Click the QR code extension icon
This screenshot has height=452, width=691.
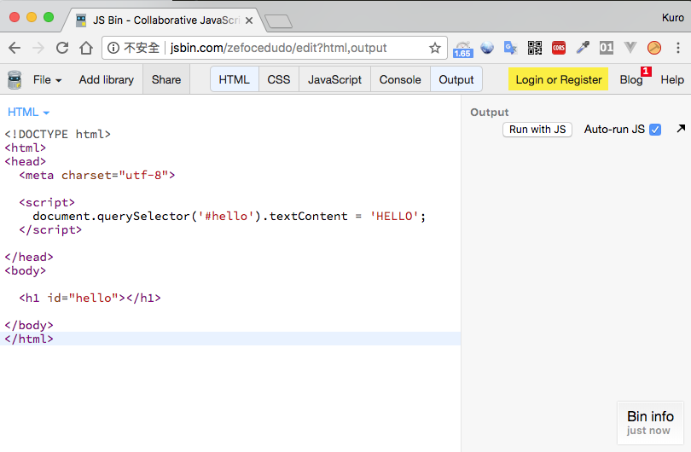coord(535,48)
